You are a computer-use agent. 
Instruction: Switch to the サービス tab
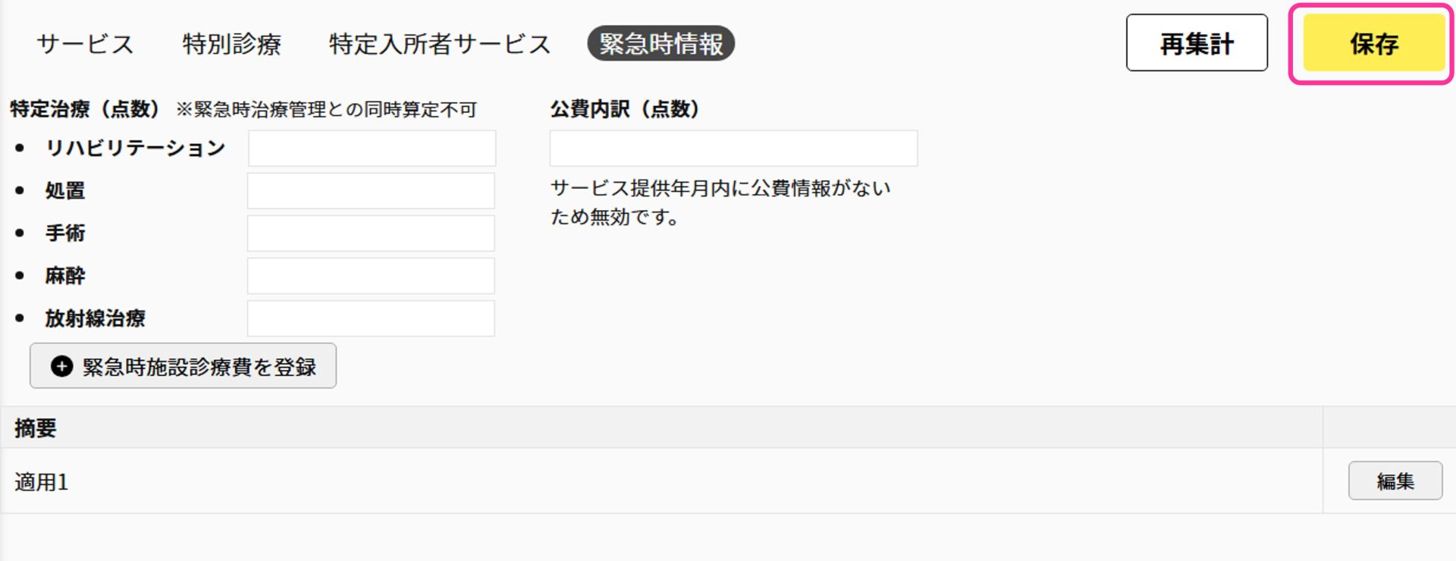85,44
